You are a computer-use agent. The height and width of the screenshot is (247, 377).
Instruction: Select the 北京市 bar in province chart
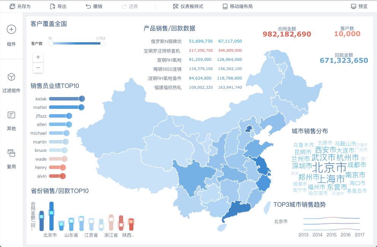pos(51,216)
